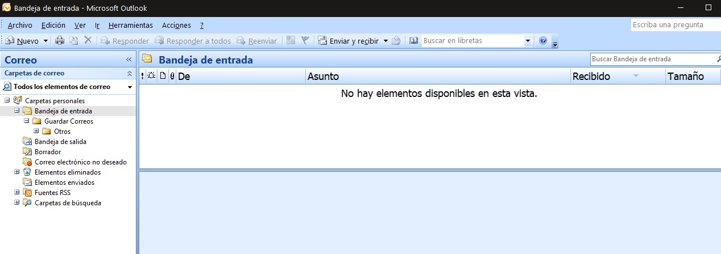Sort messages by De column
The width and height of the screenshot is (721, 254).
[x=241, y=76]
